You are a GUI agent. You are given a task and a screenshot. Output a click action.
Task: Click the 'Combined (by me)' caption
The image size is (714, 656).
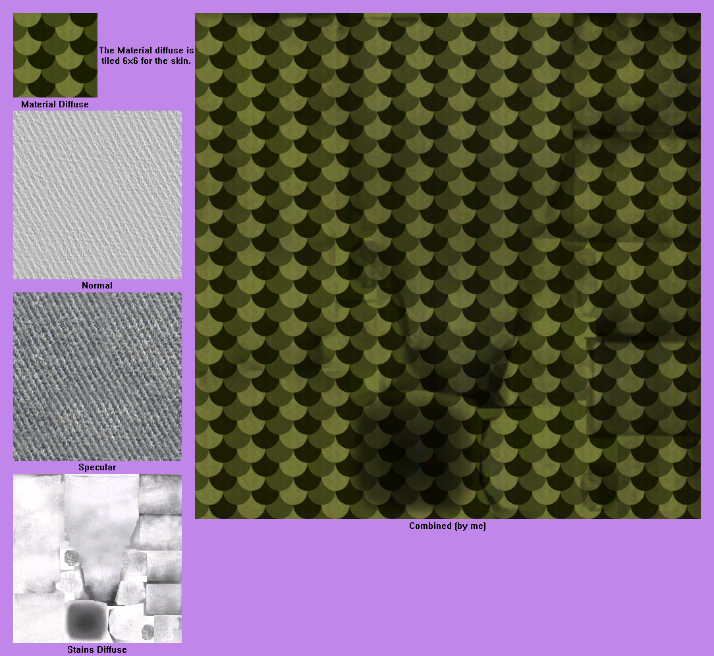pos(448,526)
